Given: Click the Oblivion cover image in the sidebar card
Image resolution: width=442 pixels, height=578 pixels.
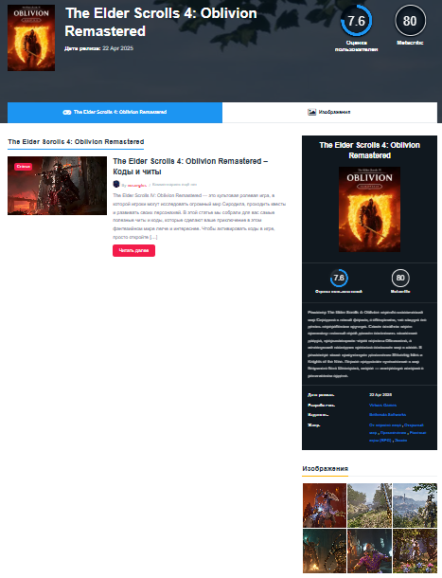Looking at the screenshot, I should (x=369, y=209).
